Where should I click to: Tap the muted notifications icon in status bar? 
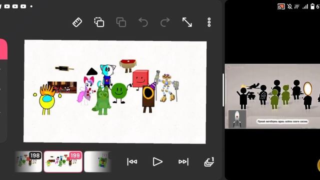289,6
